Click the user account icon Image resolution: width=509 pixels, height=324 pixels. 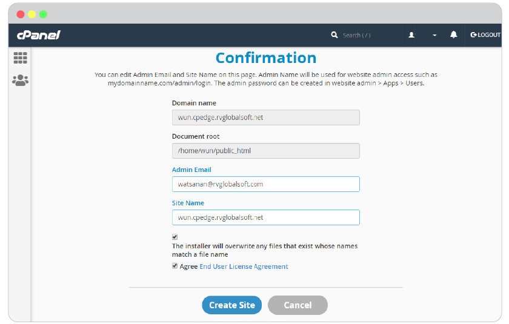coord(411,35)
